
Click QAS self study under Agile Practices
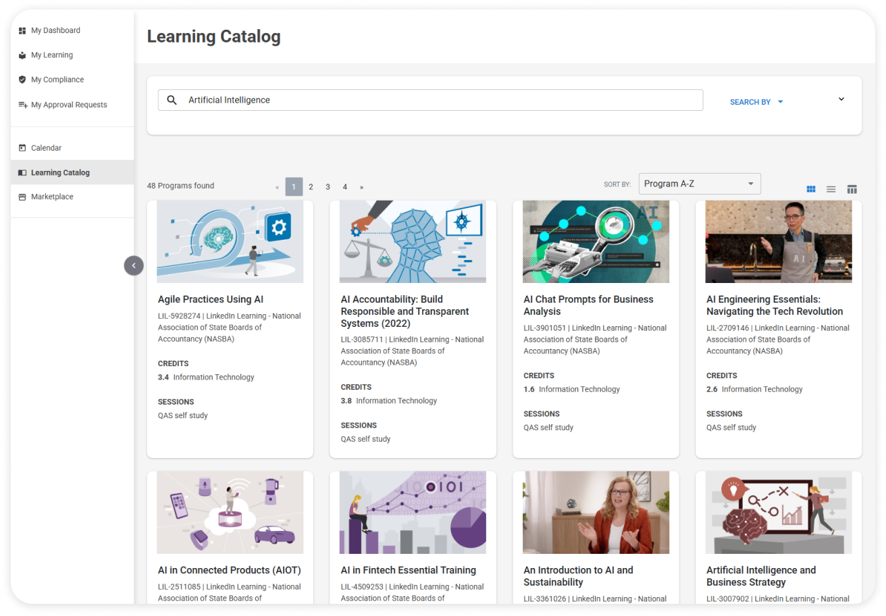pyautogui.click(x=183, y=416)
